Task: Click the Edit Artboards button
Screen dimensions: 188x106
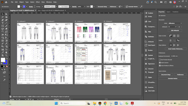Action: (x=175, y=31)
